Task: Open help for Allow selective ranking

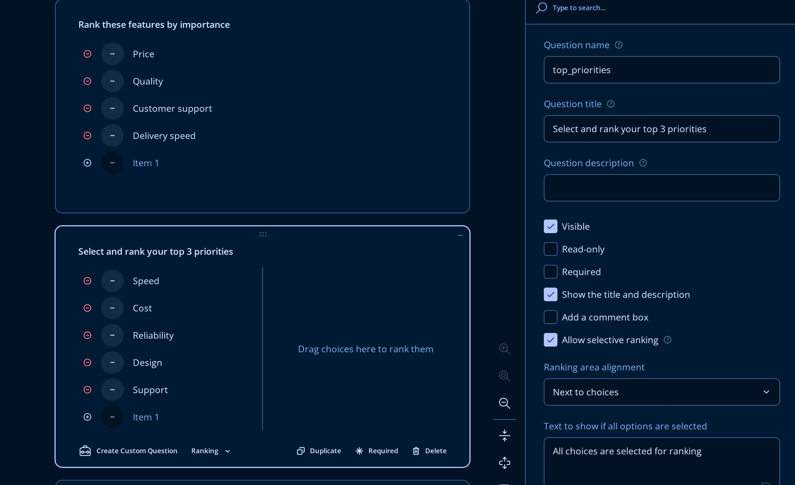Action: (667, 340)
